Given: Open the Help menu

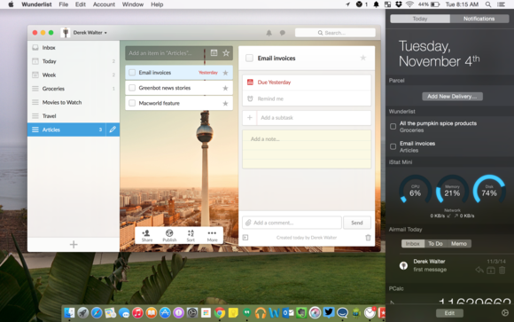Looking at the screenshot, I should coord(157,4).
